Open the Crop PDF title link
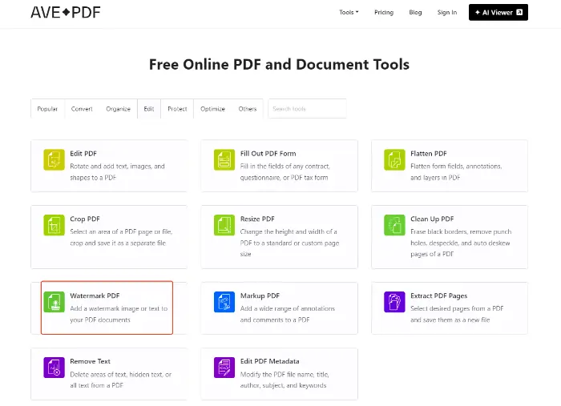Image resolution: width=561 pixels, height=406 pixels. click(x=85, y=219)
